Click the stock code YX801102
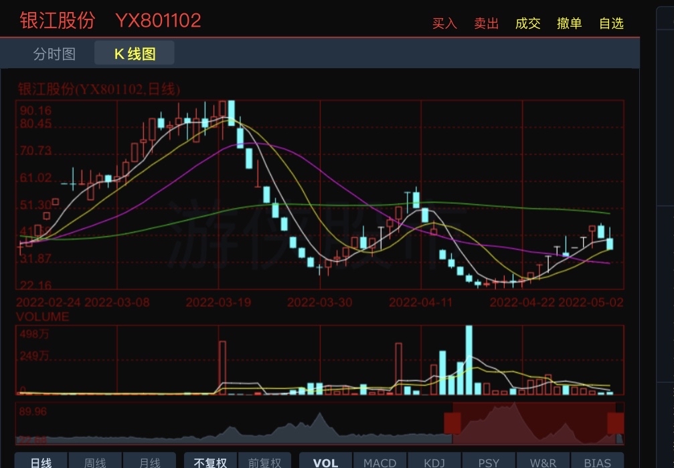The width and height of the screenshot is (674, 468). click(x=158, y=20)
